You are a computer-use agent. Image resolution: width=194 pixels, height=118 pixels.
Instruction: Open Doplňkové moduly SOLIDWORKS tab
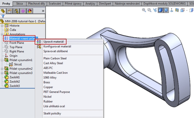[165, 4]
